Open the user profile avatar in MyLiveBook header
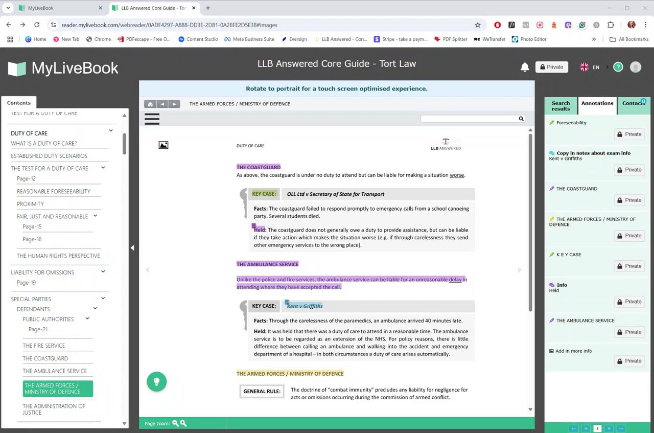Screen dimensions: 654x433 click(636, 67)
